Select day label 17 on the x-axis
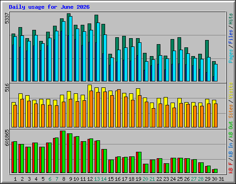This screenshot has height=184, width=236. (124, 179)
